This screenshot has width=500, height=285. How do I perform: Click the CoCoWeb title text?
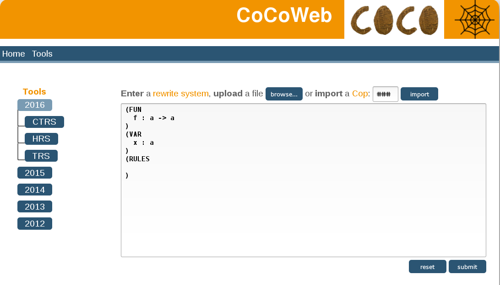point(284,15)
